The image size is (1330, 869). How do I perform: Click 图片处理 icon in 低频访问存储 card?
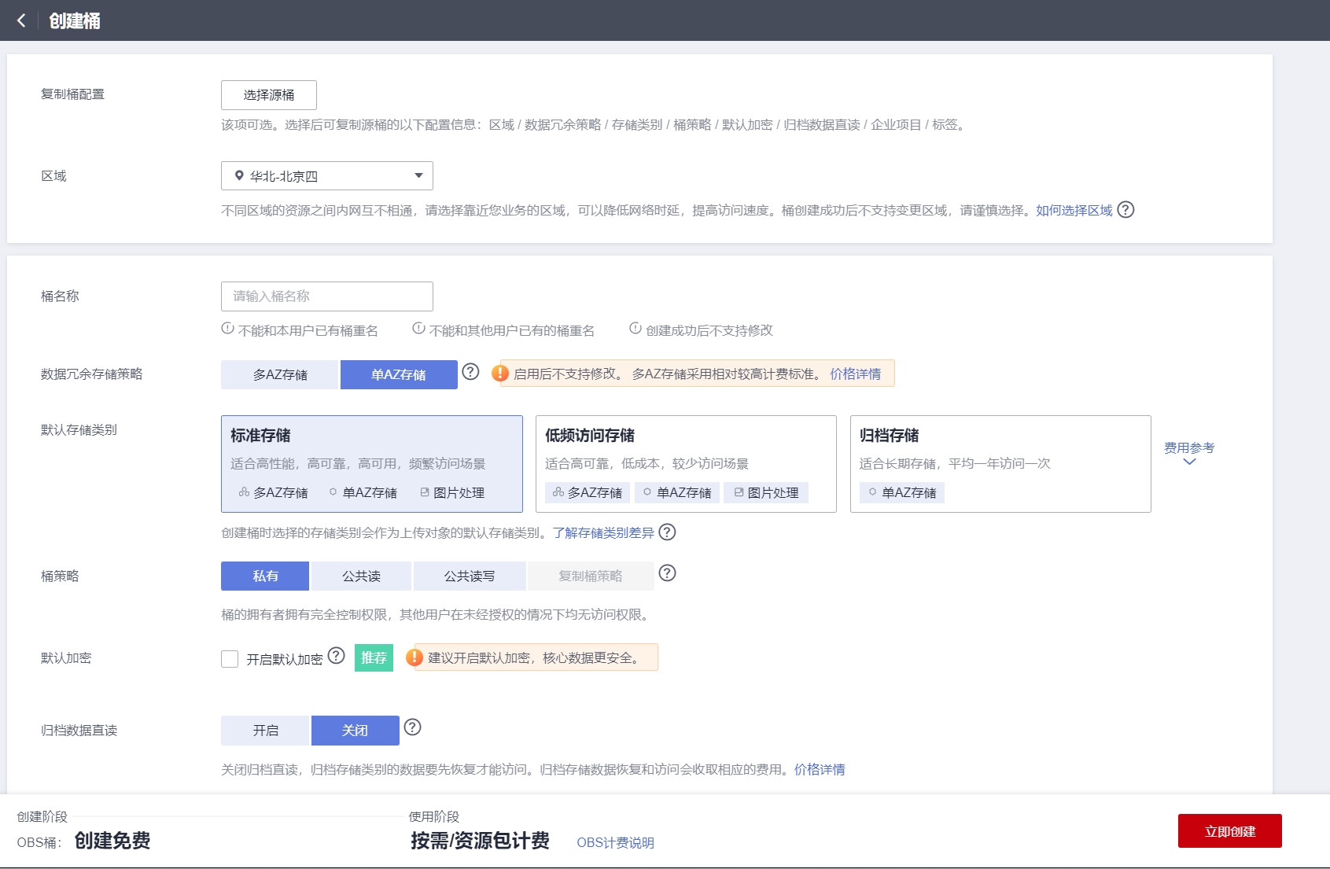click(x=739, y=492)
